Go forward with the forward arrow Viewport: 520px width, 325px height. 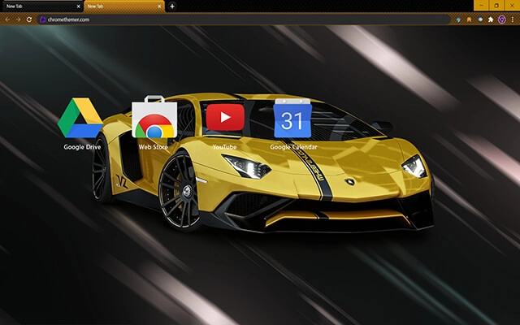pyautogui.click(x=18, y=19)
